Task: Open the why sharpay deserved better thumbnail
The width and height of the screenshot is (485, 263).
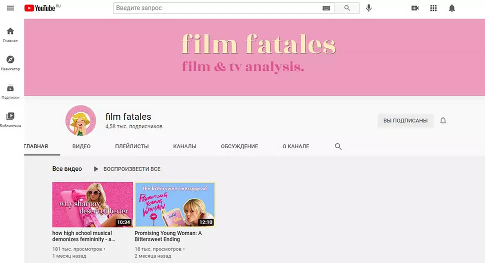Action: point(92,205)
